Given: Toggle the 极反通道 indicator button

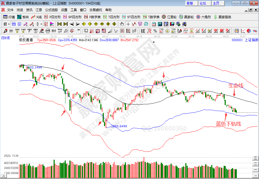Looking at the screenshot, I should tap(46, 24).
